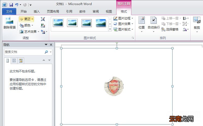Click the change picture icon
203x126 pixels.
(43, 25)
